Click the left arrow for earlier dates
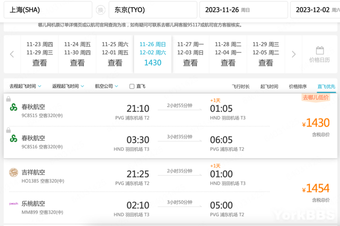 pos(12,54)
